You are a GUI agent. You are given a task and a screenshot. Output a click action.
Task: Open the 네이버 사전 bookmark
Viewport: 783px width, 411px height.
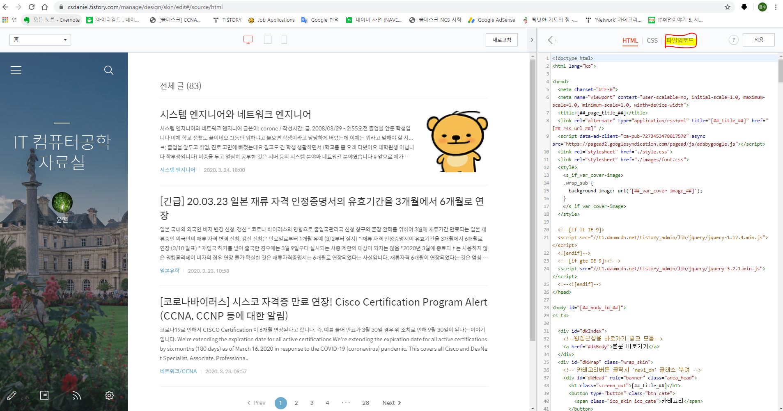tap(374, 20)
